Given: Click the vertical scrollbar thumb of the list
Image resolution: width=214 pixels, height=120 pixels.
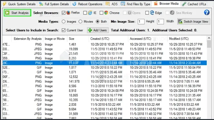Looking at the screenshot, I should [x=209, y=44].
